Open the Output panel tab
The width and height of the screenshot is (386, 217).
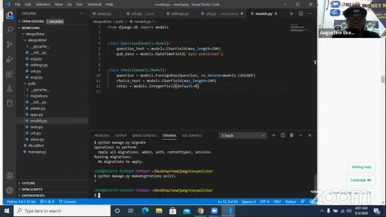(x=121, y=136)
